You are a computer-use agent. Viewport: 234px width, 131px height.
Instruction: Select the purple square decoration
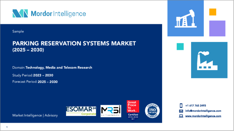[x=217, y=28]
